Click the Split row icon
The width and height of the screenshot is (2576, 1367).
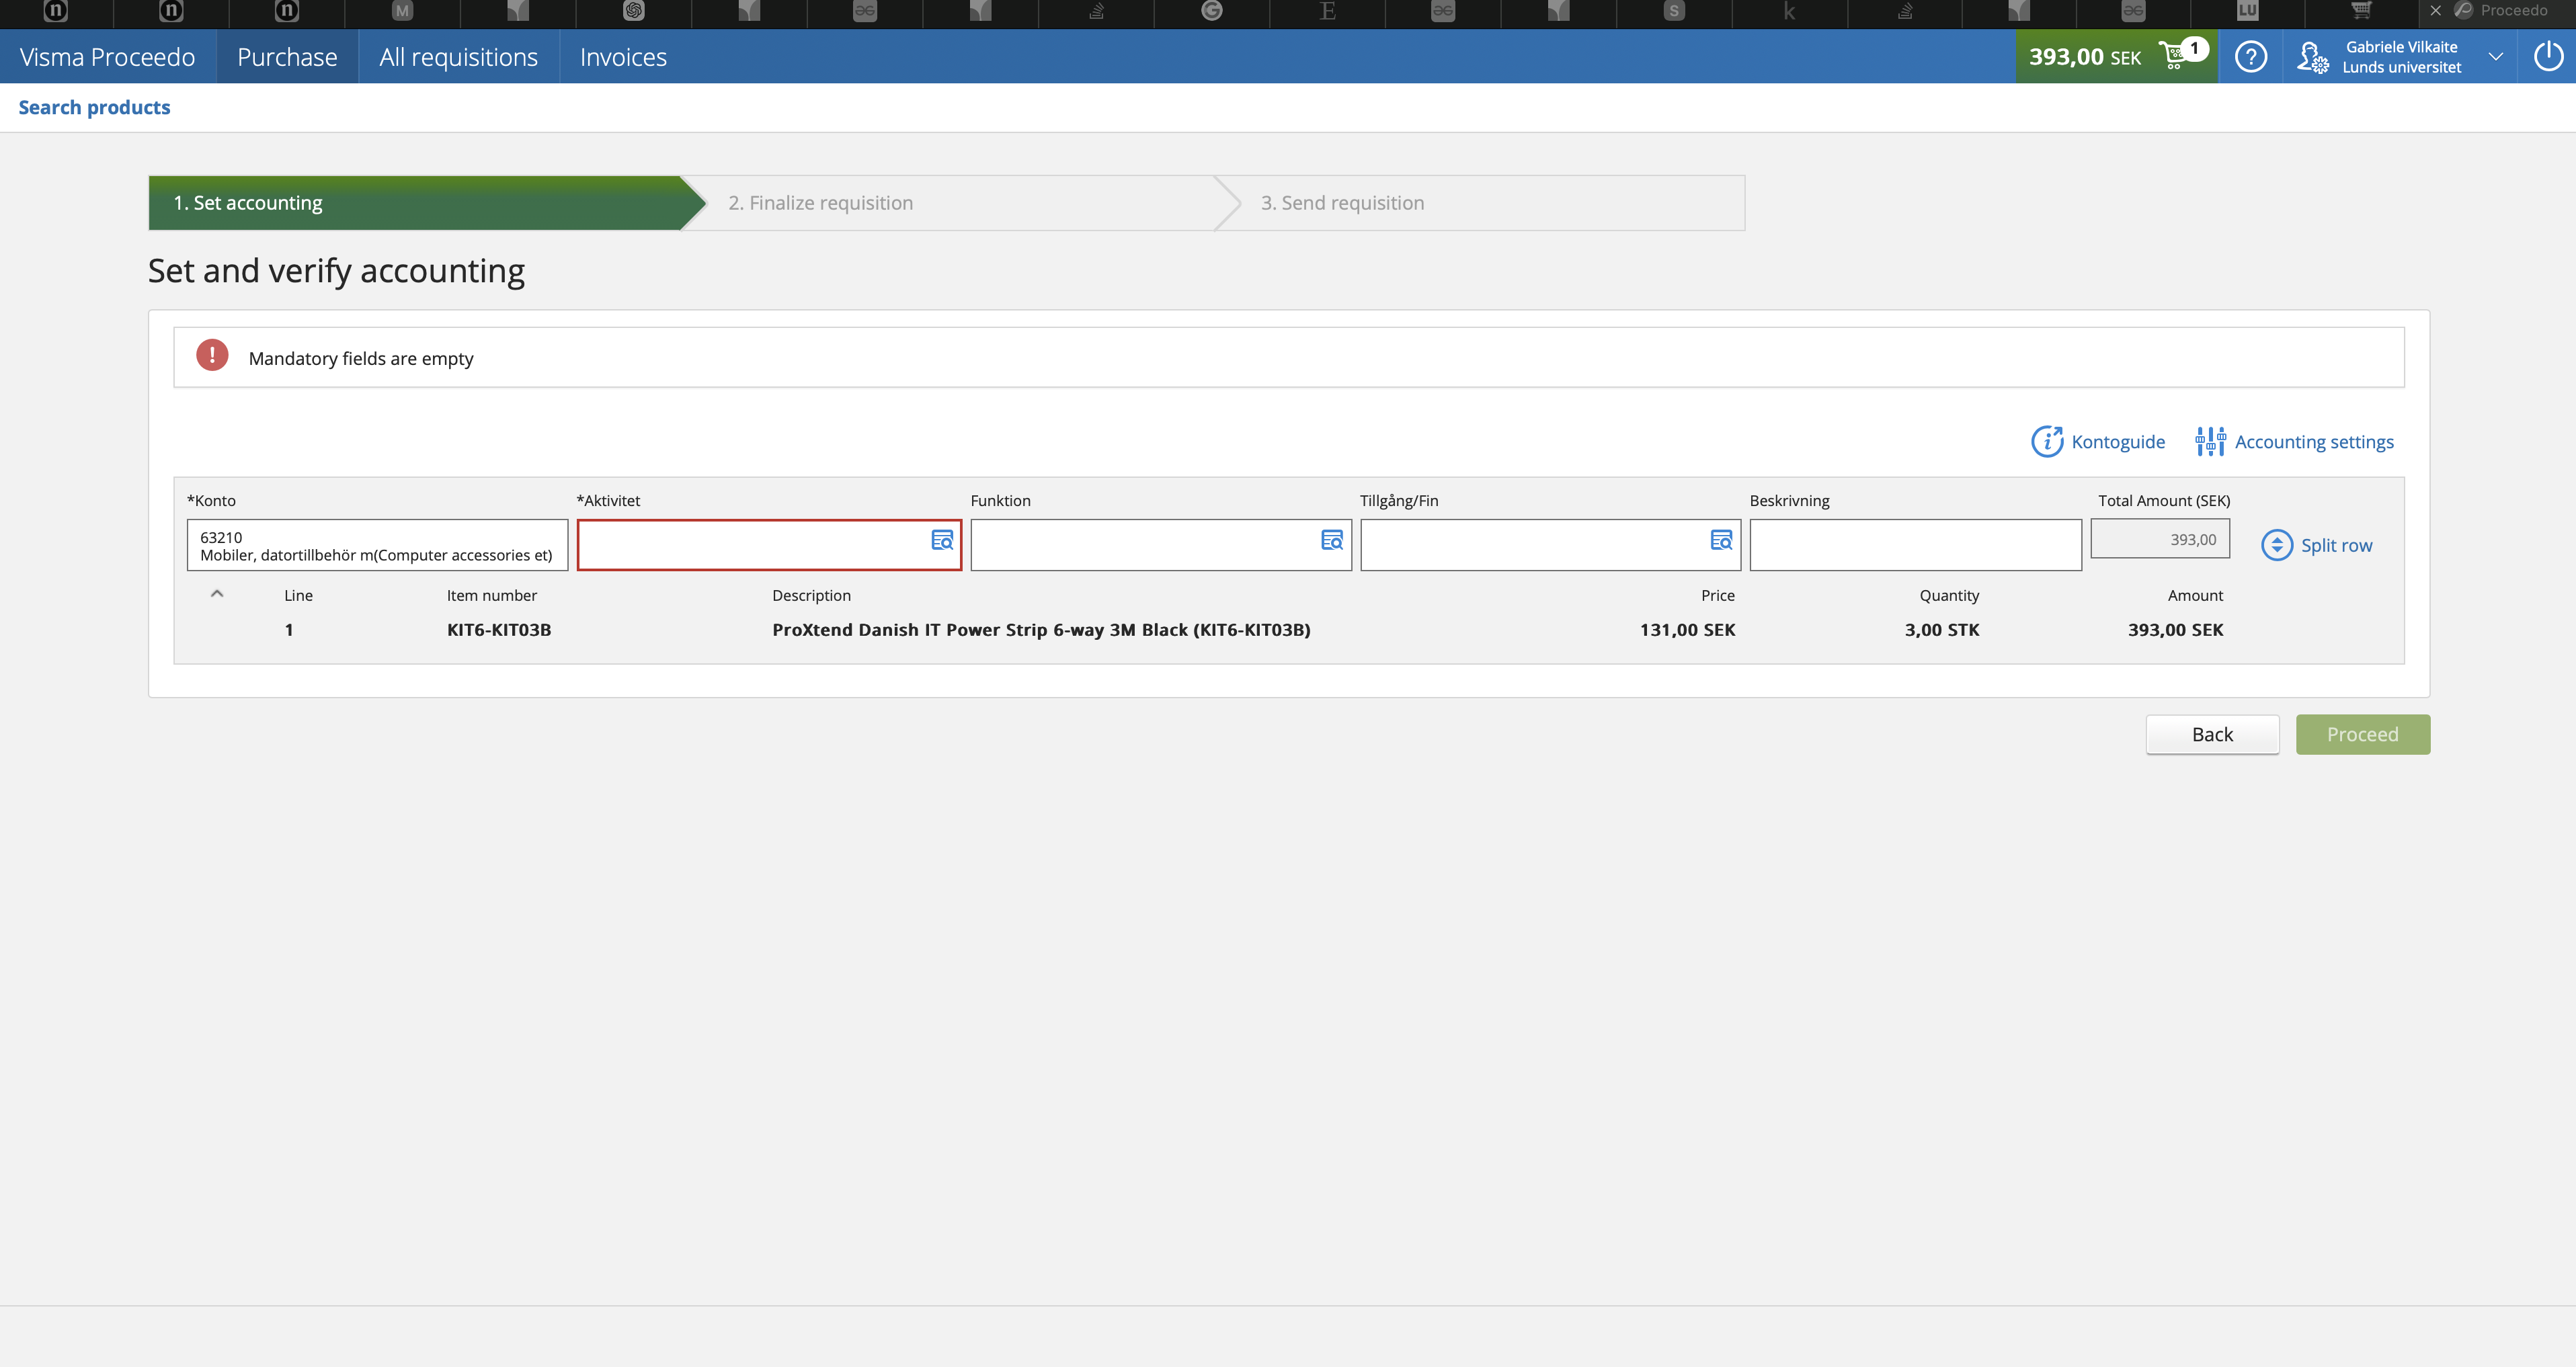pos(2277,544)
